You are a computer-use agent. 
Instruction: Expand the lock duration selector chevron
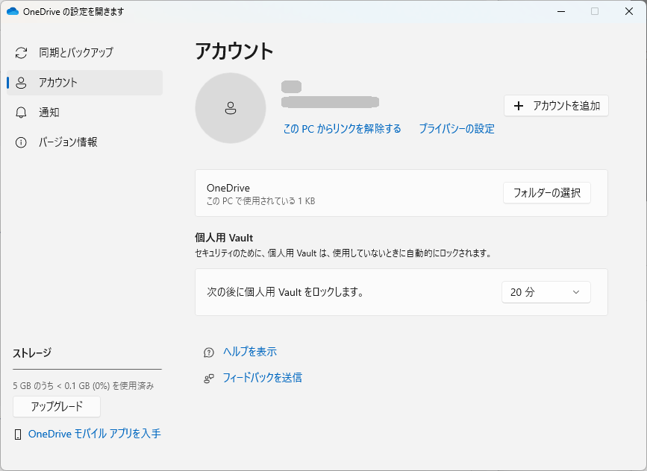575,291
